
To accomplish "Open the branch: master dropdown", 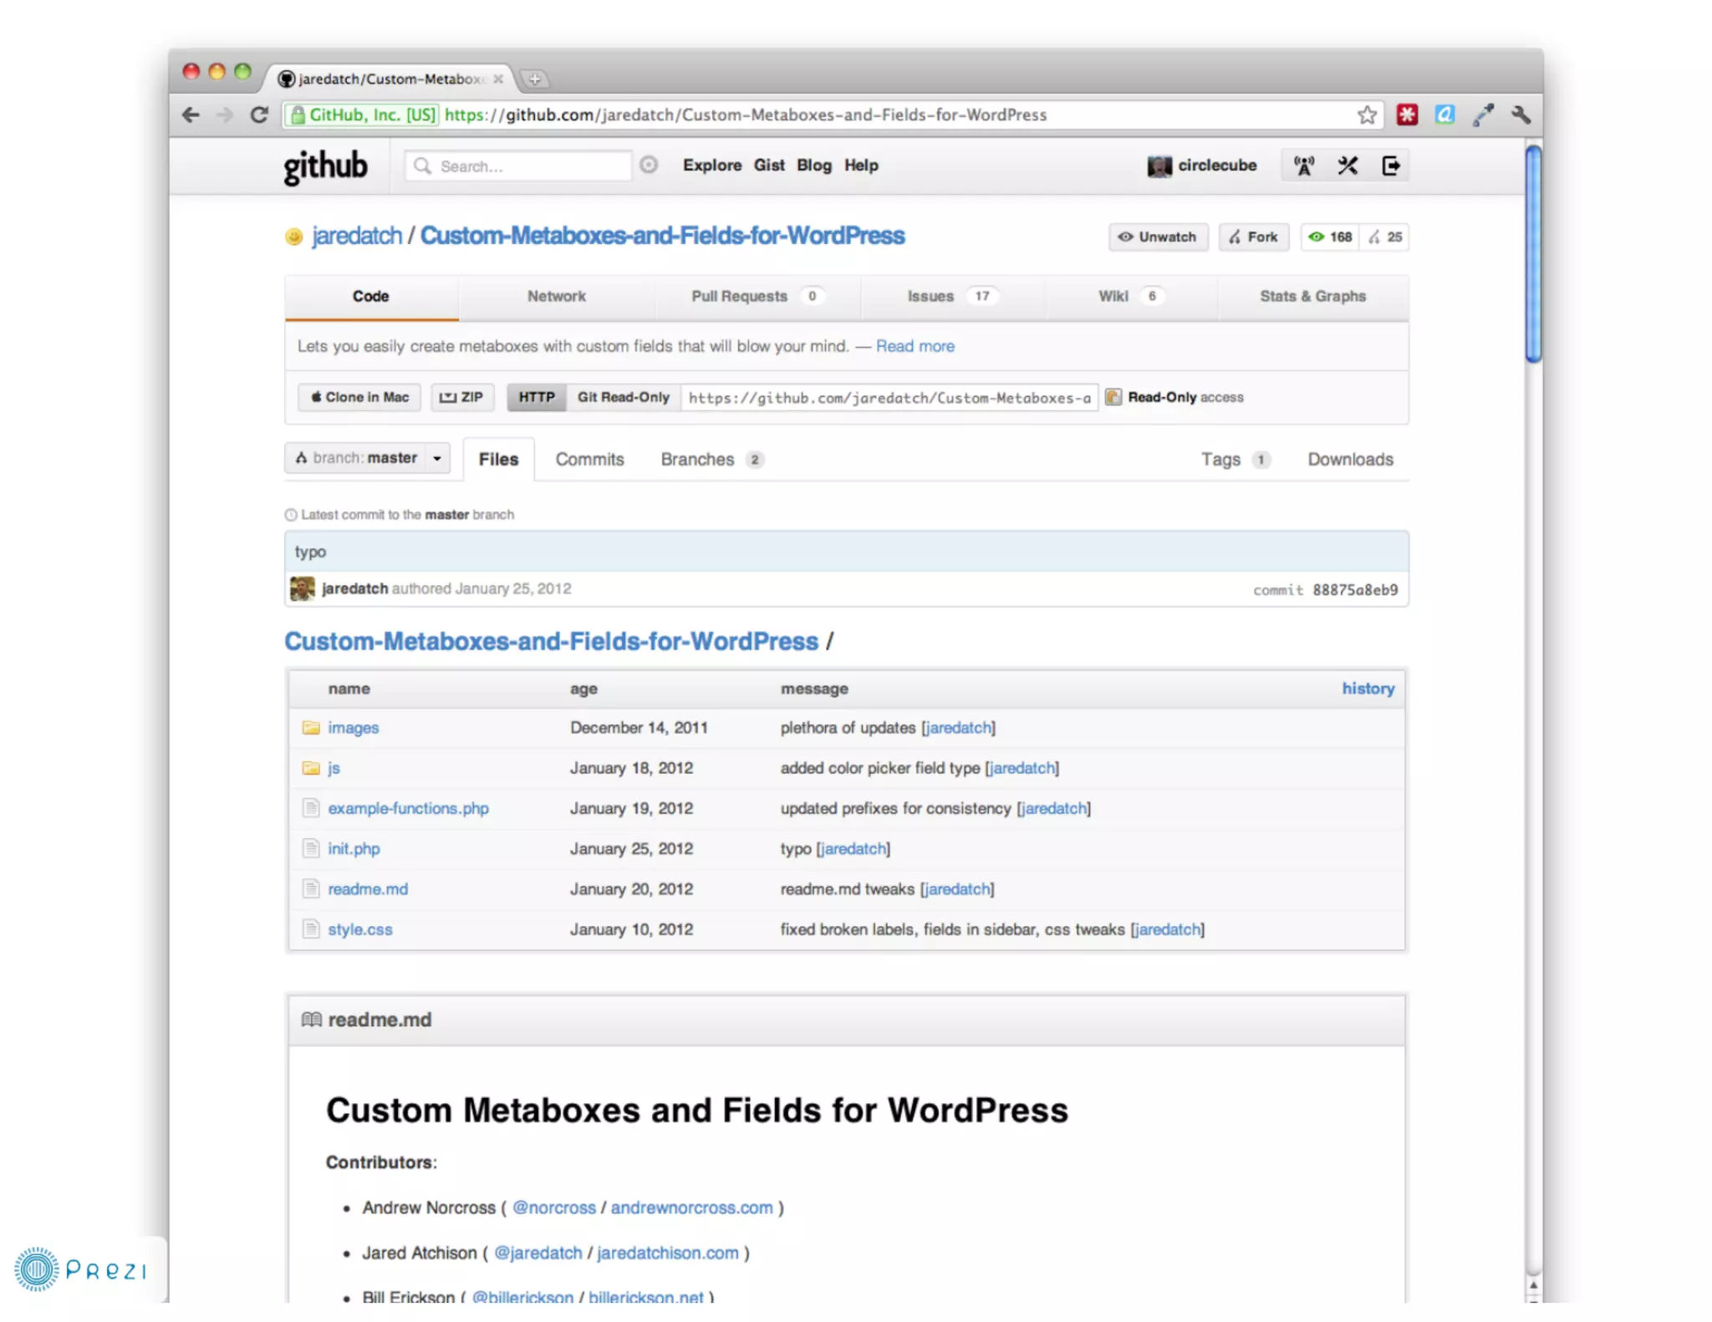I will (368, 458).
